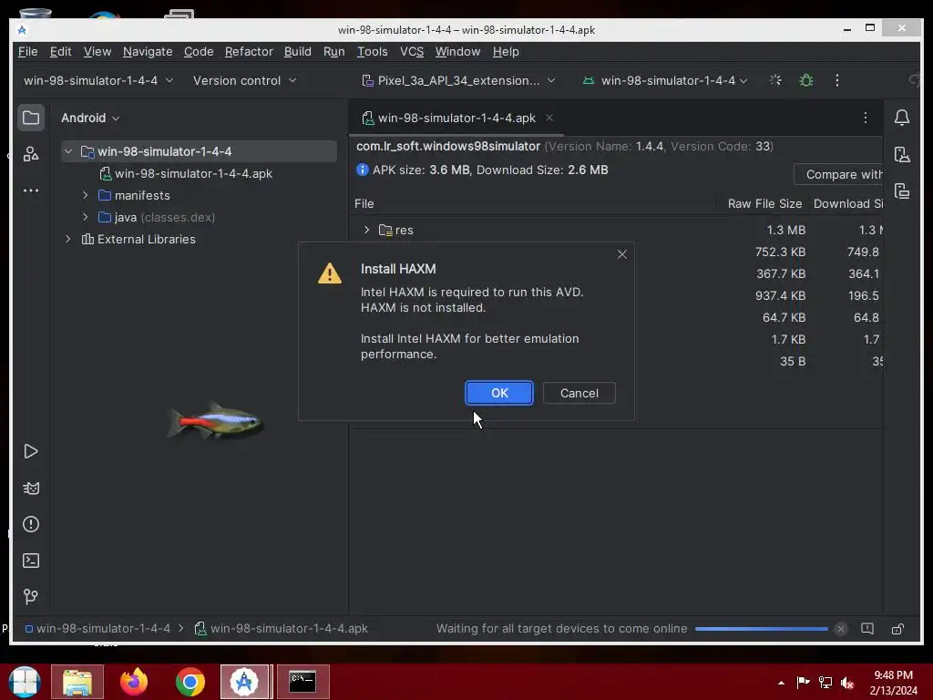Image resolution: width=933 pixels, height=700 pixels.
Task: Open the editor tabs options kebab menu
Action: pos(866,118)
